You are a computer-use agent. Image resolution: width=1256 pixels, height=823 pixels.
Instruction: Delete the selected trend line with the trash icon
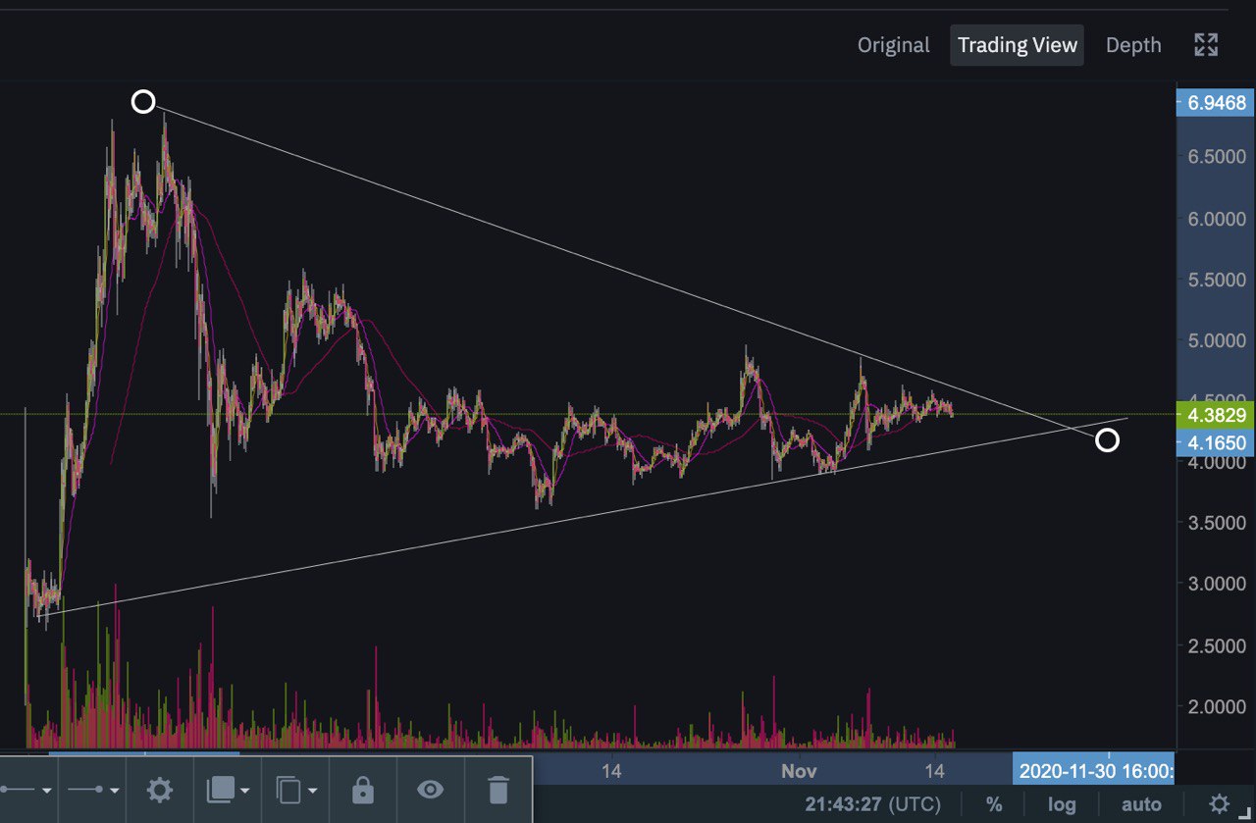click(x=498, y=789)
